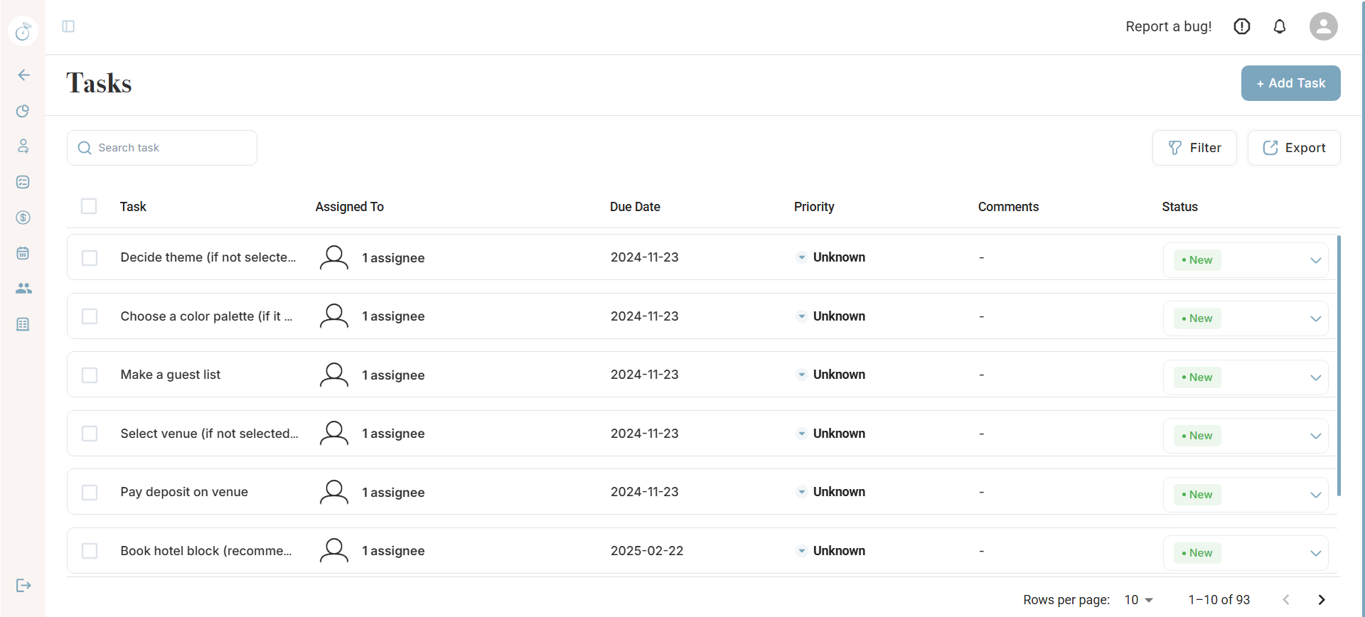Screen dimensions: 1365x617
Task: Open the Make a guest list task
Action: tap(171, 375)
